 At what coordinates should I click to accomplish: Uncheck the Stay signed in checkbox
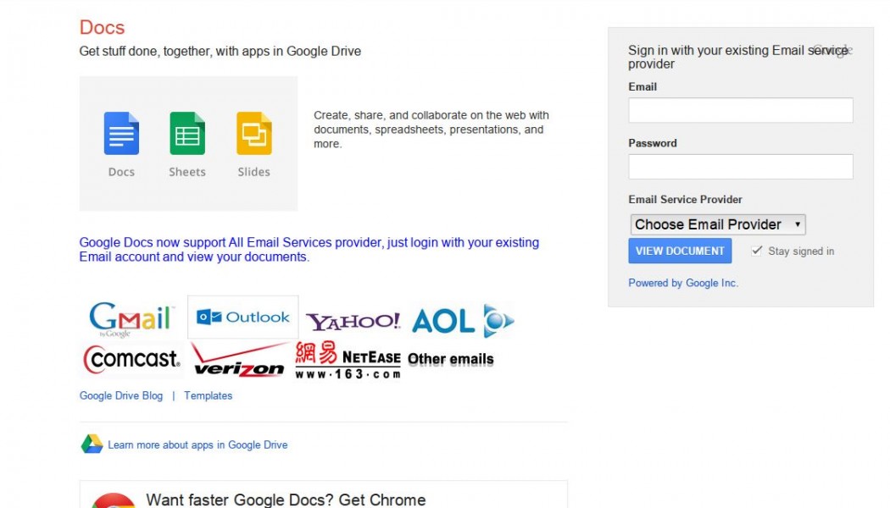coord(757,251)
